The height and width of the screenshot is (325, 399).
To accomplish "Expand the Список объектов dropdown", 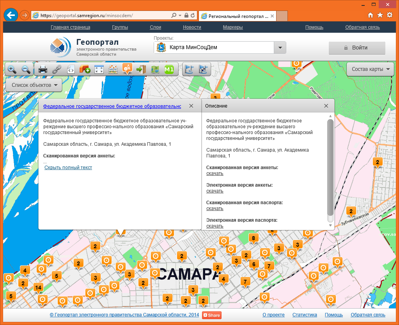I will coord(34,85).
